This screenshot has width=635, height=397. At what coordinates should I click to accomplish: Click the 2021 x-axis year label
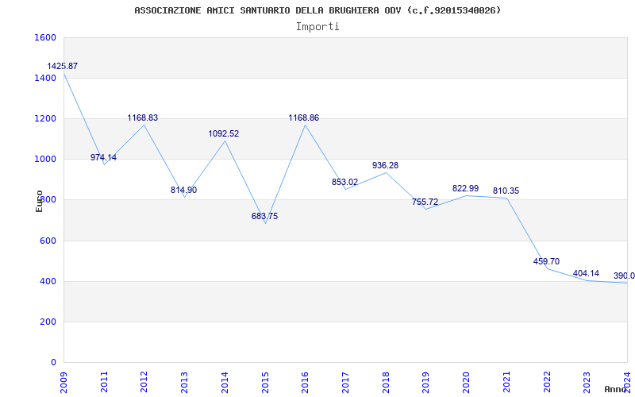[506, 382]
